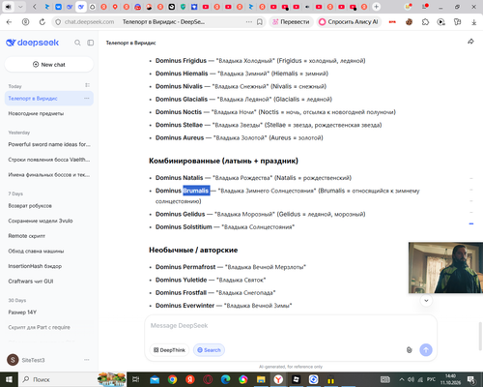The height and width of the screenshot is (387, 483).
Task: Open the Скрипт для Part с require chat
Action: tap(49, 327)
